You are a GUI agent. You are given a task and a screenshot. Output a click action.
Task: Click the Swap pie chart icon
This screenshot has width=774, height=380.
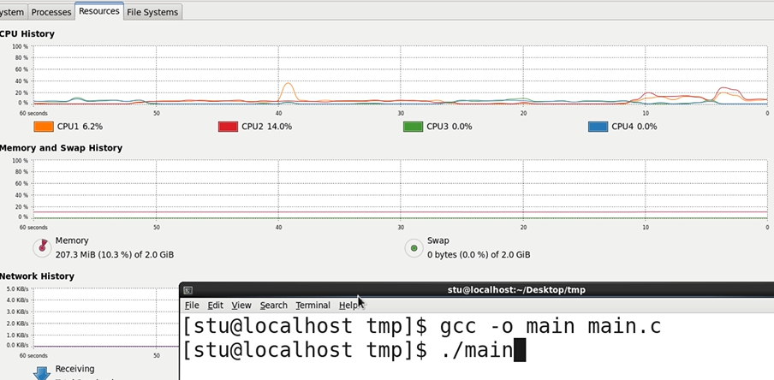coord(414,247)
